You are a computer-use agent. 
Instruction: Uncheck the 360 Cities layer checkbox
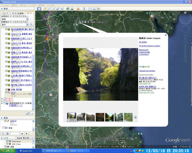7,144
